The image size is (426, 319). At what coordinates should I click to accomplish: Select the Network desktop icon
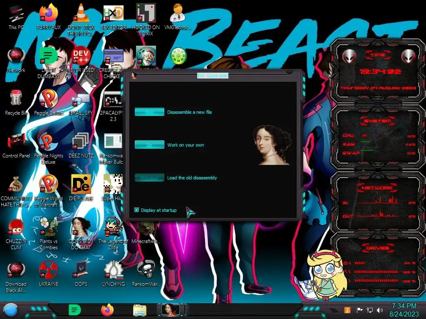(16, 60)
